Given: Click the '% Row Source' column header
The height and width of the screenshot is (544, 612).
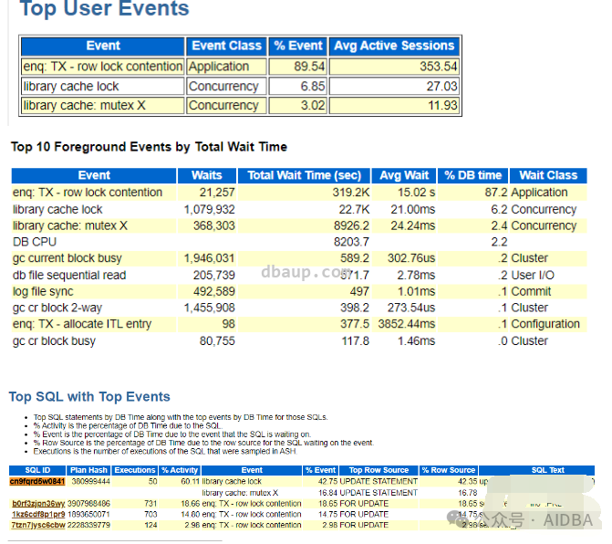Looking at the screenshot, I should [x=449, y=470].
